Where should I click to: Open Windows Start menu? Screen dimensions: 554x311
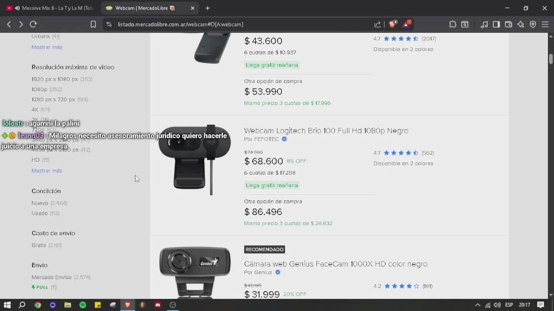pyautogui.click(x=7, y=305)
